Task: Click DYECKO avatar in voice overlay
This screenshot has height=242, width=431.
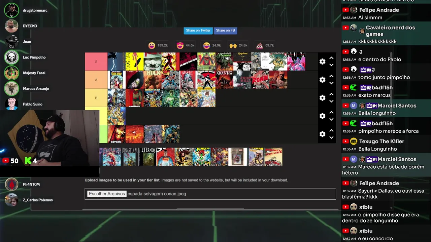Action: point(11,26)
